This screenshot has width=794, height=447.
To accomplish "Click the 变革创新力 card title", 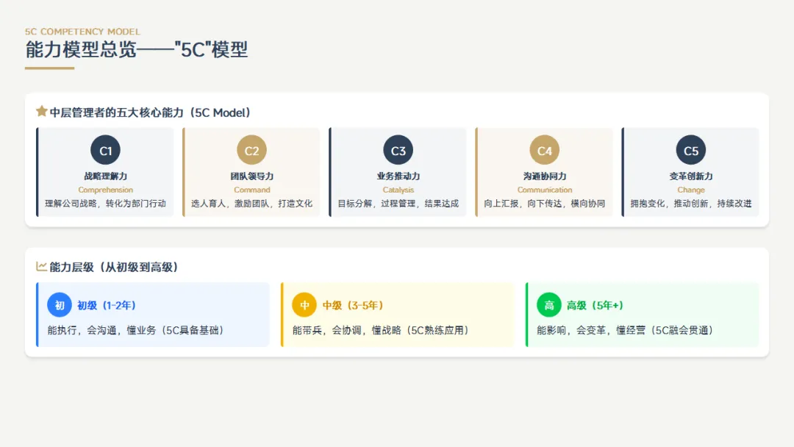I will 690,176.
